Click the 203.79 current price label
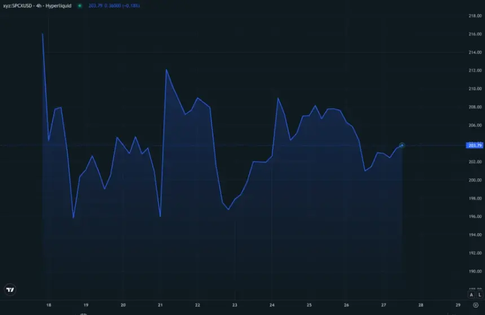 [475, 145]
